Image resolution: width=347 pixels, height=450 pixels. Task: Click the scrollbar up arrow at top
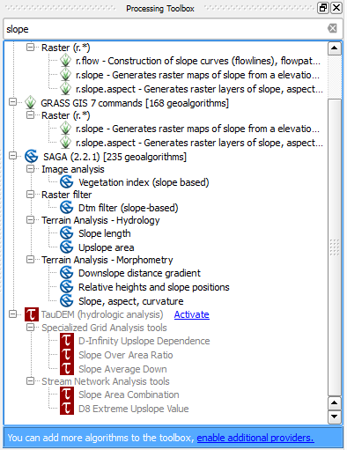click(x=335, y=48)
